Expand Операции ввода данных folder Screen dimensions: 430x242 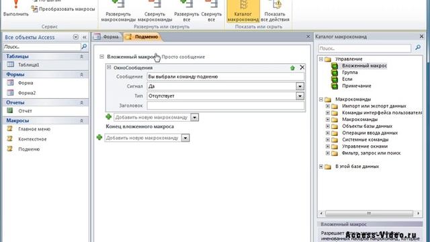[x=328, y=133]
